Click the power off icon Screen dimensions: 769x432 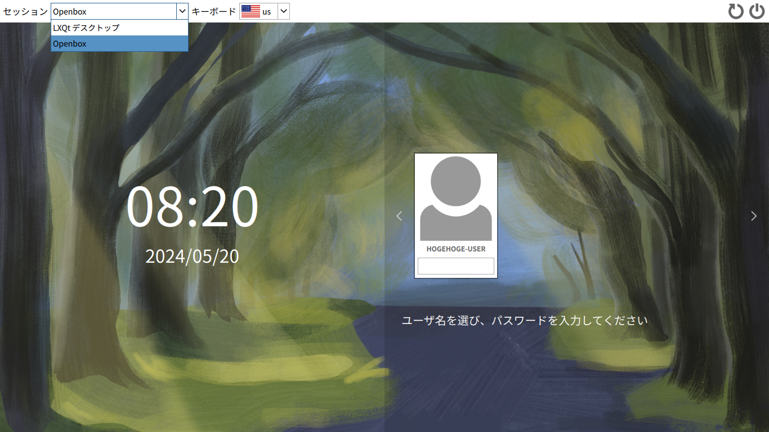tap(757, 11)
